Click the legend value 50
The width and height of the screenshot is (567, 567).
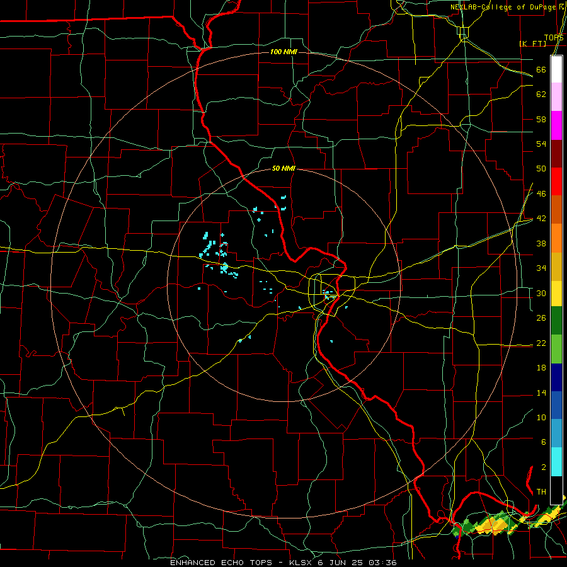tap(541, 169)
